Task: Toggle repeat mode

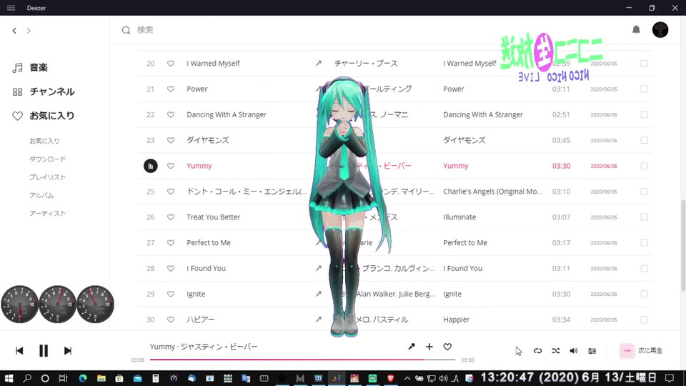Action: coord(537,350)
